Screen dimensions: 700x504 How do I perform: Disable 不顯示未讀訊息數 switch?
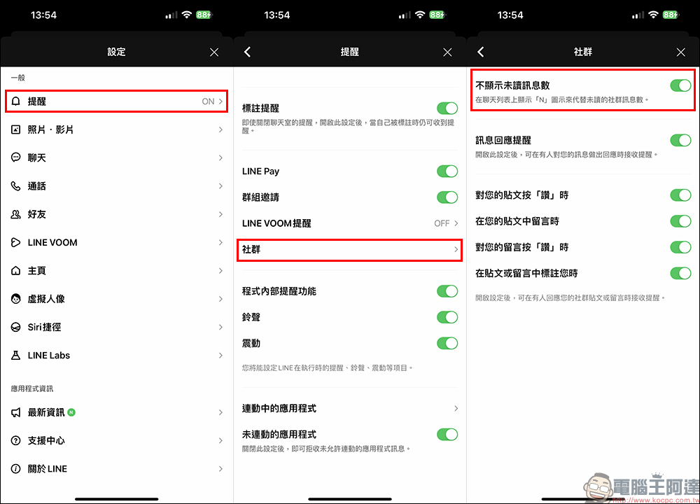[681, 85]
